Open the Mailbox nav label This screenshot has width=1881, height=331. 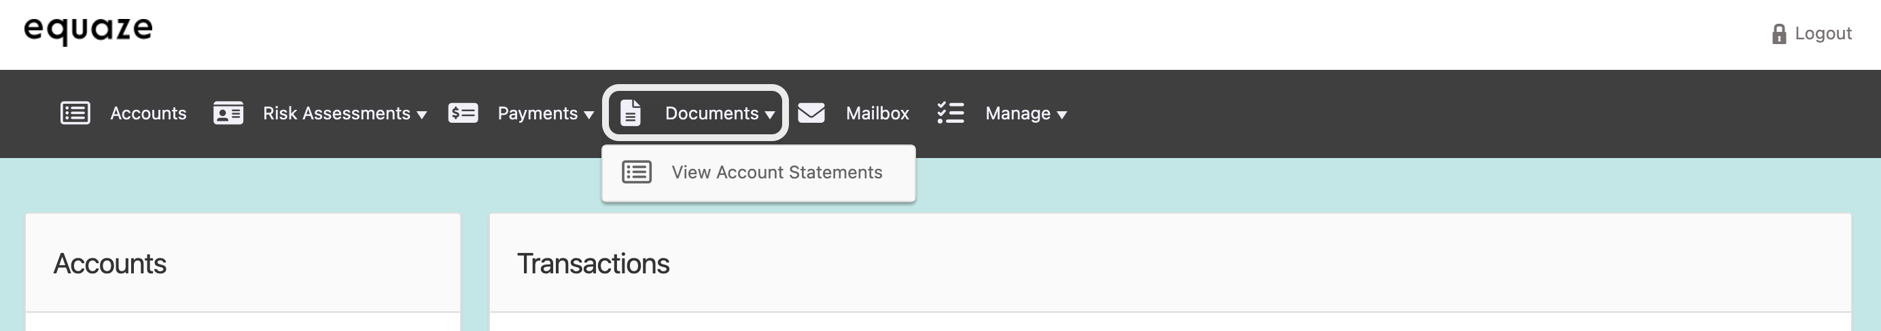tap(877, 114)
